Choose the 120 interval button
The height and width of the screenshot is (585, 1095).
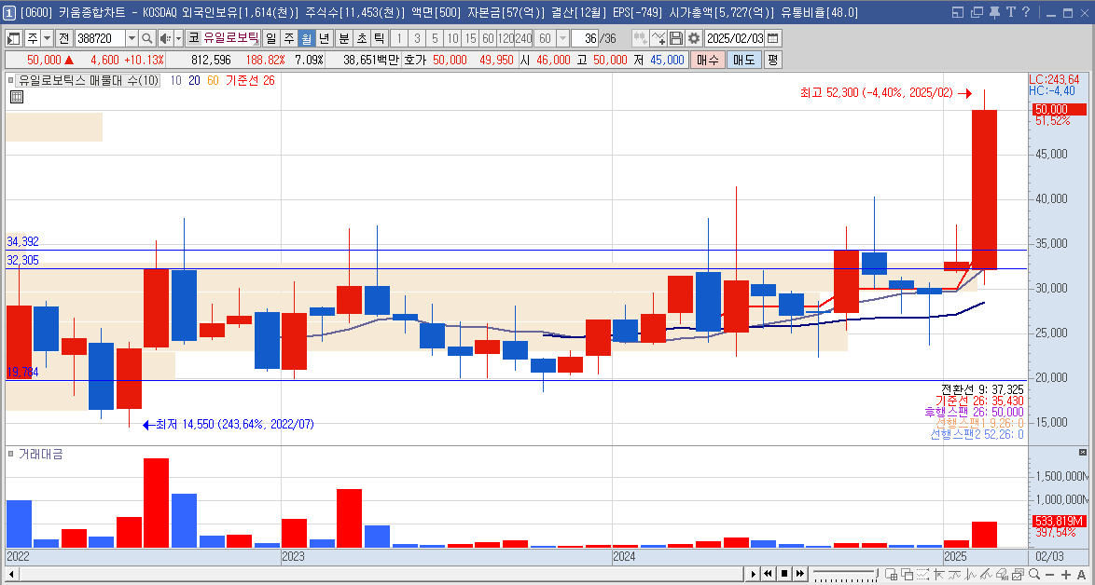[506, 38]
